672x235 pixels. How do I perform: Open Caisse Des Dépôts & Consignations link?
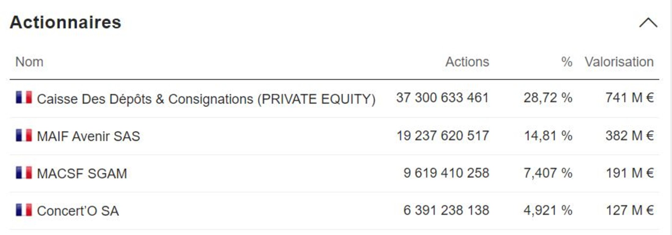206,99
